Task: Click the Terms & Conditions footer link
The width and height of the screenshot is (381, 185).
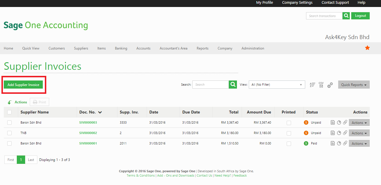Action: [x=141, y=175]
